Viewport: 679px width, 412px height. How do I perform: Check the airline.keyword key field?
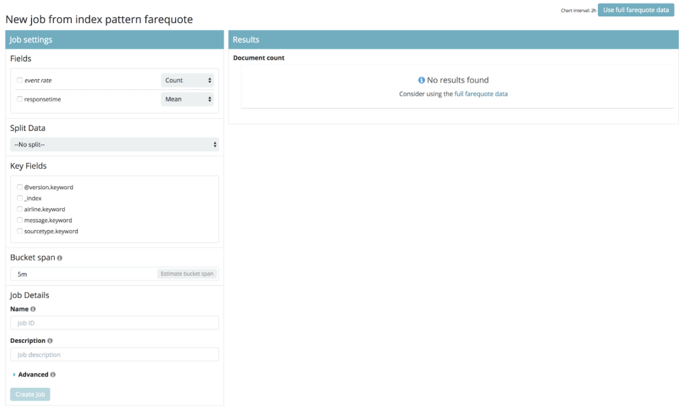point(20,209)
